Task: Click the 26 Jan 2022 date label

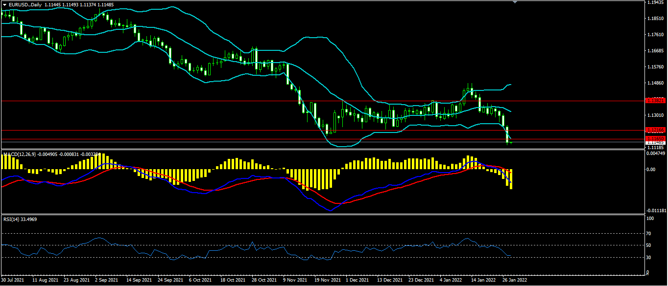Action: click(x=514, y=281)
